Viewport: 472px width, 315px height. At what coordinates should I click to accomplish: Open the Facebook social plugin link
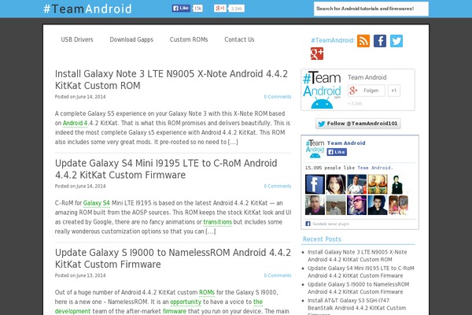coord(330,224)
